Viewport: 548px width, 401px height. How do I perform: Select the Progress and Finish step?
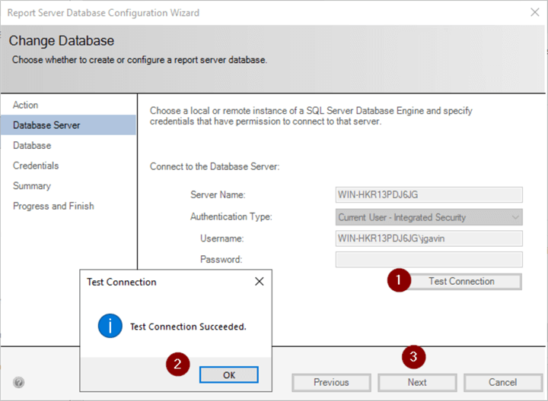(x=53, y=206)
